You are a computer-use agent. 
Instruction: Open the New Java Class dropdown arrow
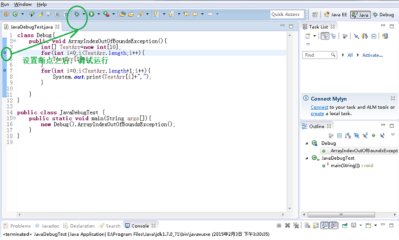click(x=22, y=14)
